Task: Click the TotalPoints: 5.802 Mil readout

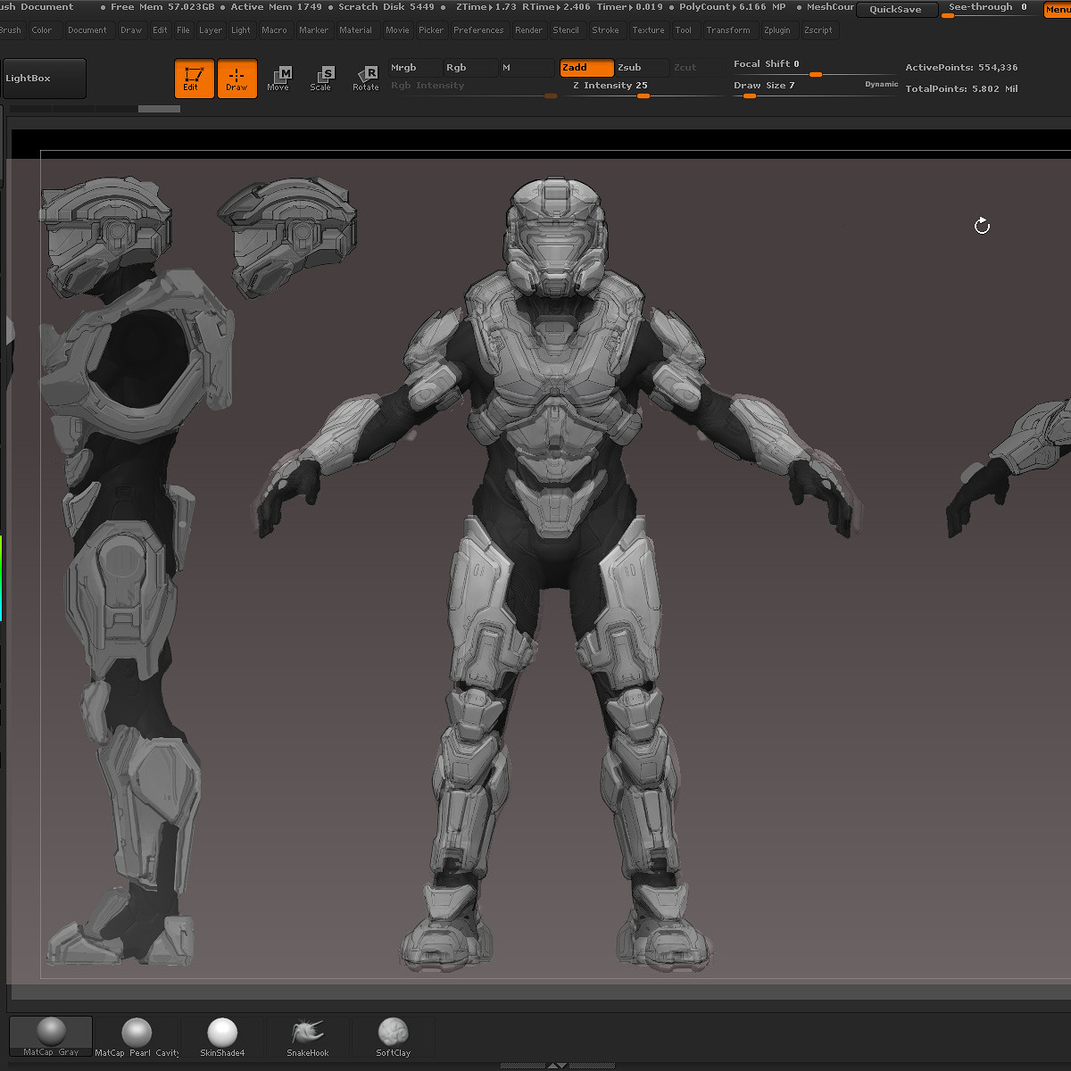Action: coord(961,89)
